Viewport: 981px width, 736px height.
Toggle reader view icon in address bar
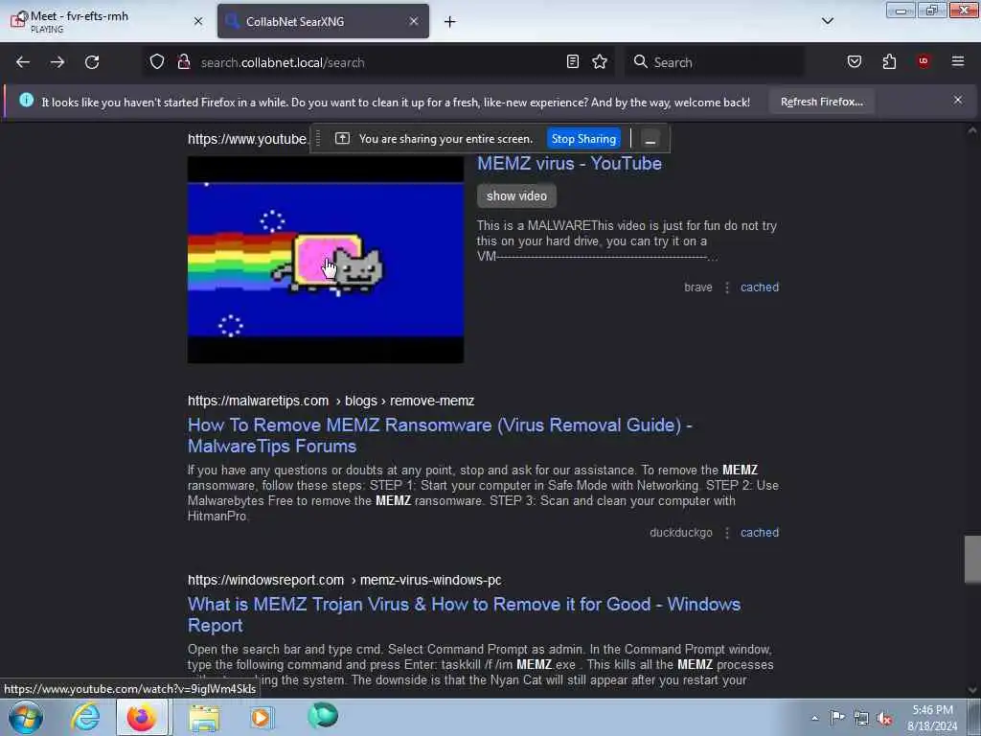pos(573,61)
